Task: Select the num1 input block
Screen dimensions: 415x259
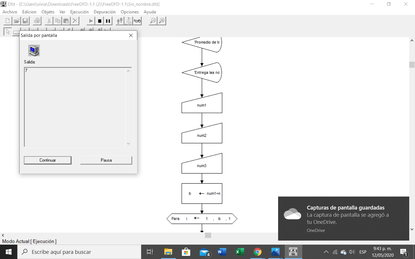Action: click(x=202, y=104)
